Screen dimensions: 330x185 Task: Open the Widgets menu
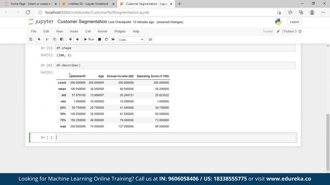pyautogui.click(x=120, y=31)
